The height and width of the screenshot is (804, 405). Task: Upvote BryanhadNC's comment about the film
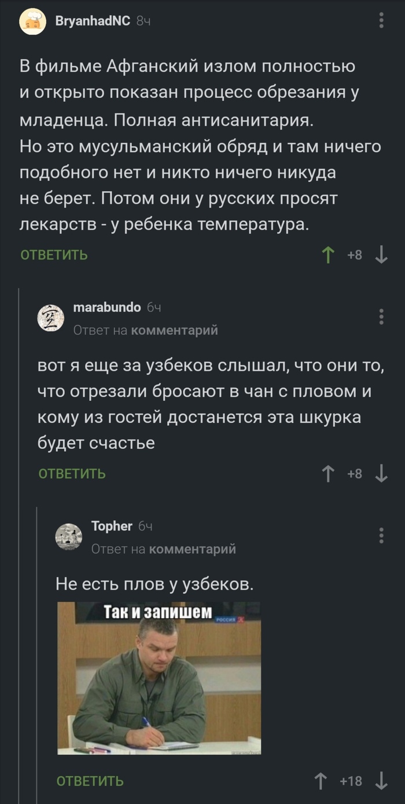click(328, 255)
